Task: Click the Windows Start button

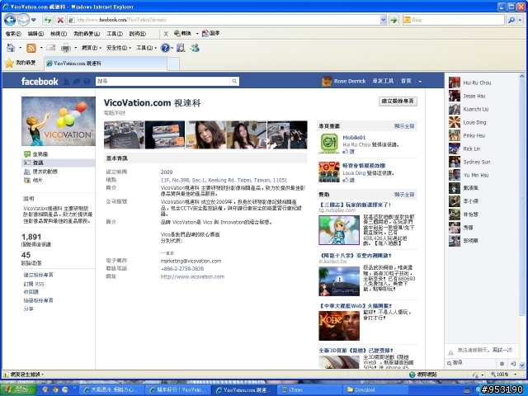Action: (18, 390)
